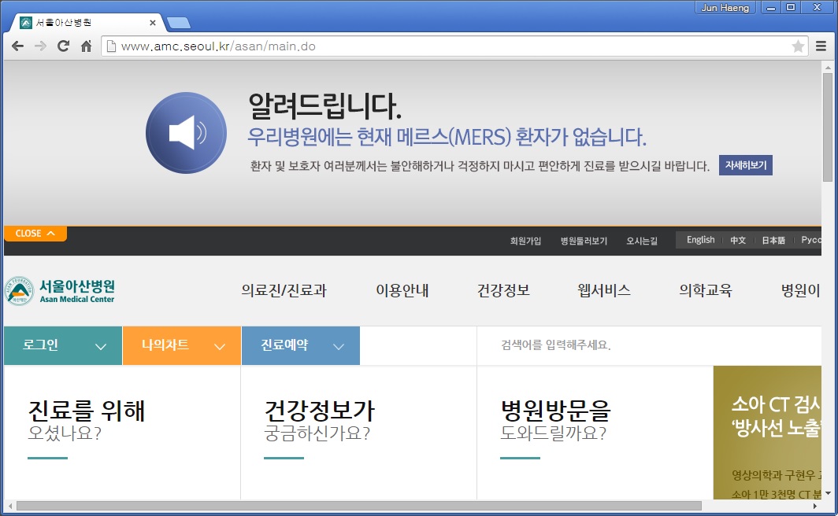This screenshot has width=838, height=516.
Task: Open the 의료진/진료과 menu
Action: pyautogui.click(x=284, y=290)
